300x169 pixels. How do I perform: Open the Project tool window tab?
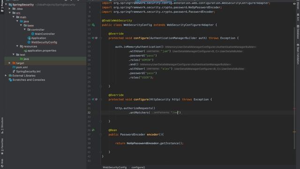click(2, 6)
